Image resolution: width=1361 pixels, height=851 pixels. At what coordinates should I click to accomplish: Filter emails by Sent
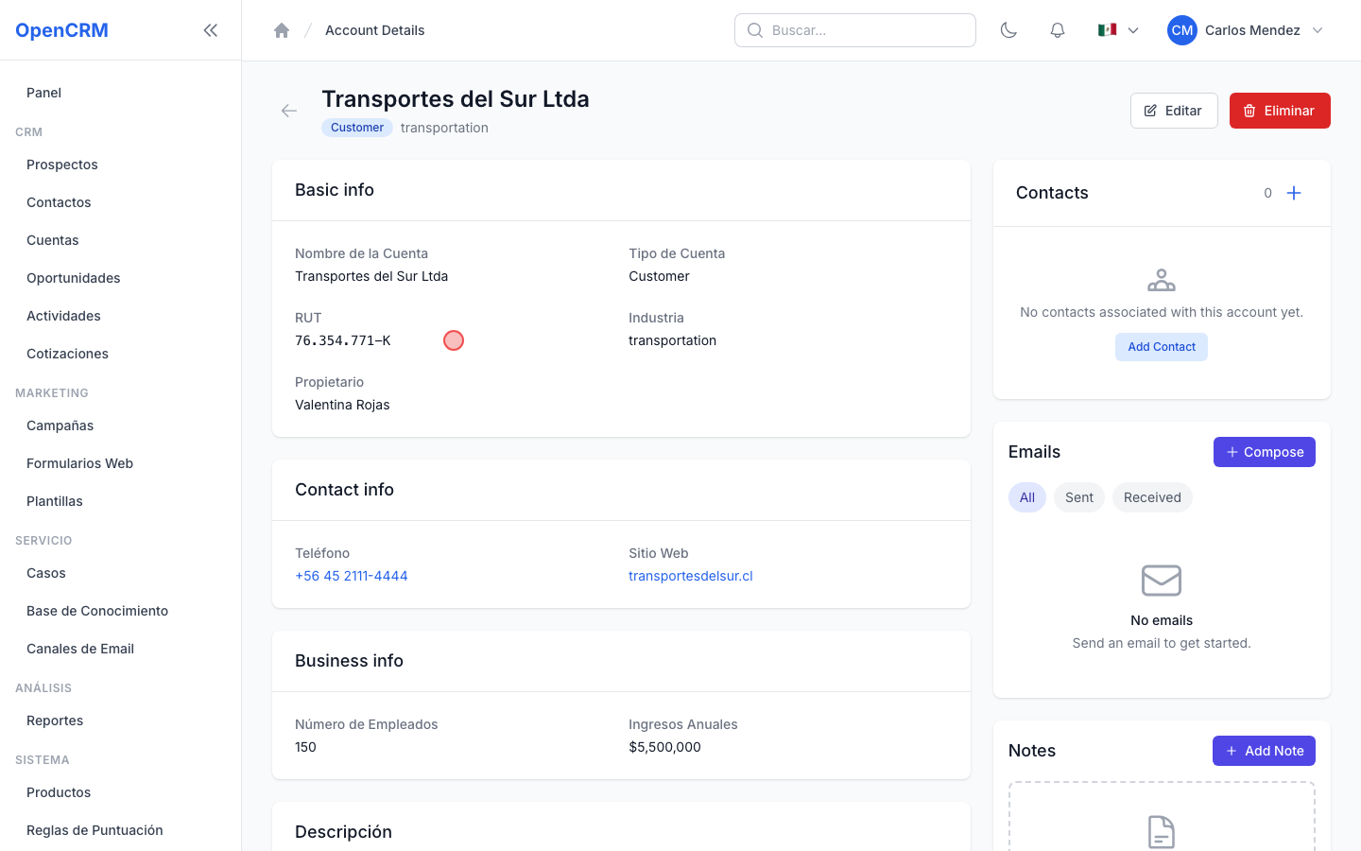click(1079, 497)
